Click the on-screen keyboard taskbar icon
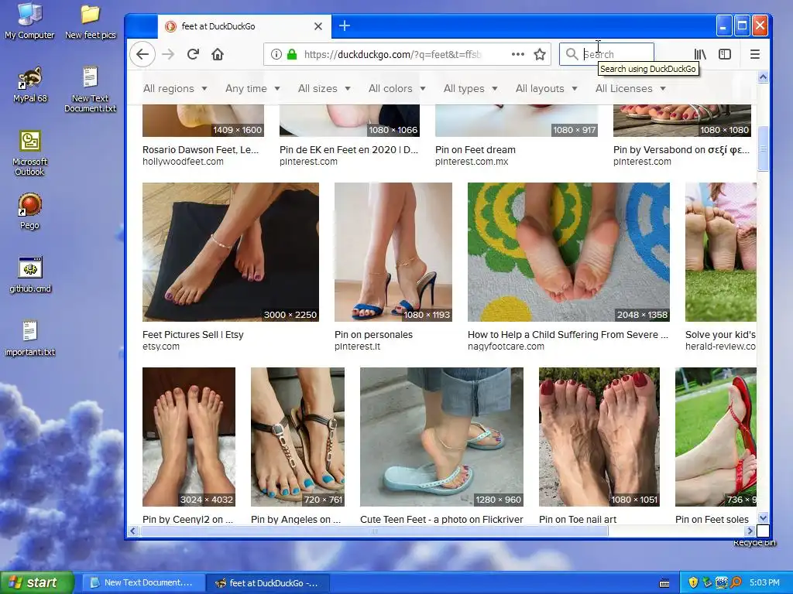The height and width of the screenshot is (594, 793). pyautogui.click(x=664, y=583)
